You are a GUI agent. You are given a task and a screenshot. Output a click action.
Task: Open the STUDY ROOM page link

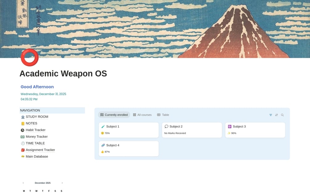[x=37, y=117]
